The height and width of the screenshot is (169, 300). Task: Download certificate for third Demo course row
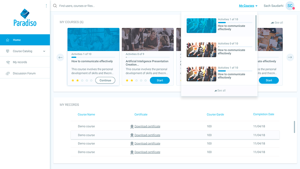(x=147, y=143)
